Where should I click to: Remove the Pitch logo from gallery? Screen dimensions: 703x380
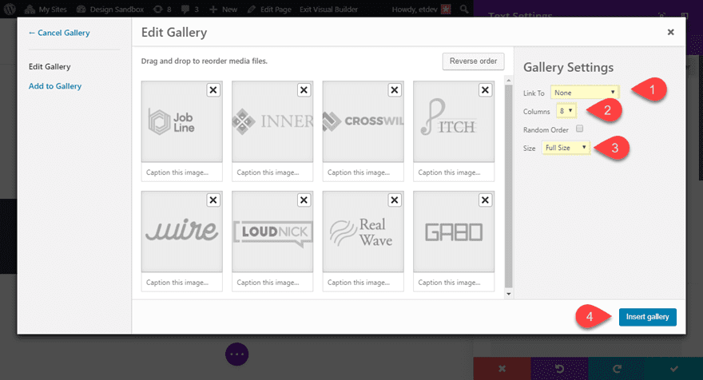(484, 90)
